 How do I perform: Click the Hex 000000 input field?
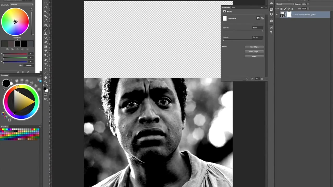click(x=29, y=65)
